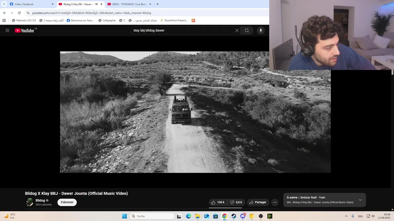Open the tab search dropdown arrow

(4, 4)
